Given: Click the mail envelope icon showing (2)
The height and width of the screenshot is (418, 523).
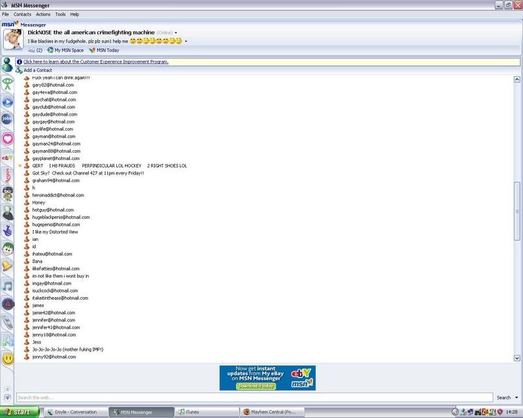Looking at the screenshot, I should click(x=31, y=50).
